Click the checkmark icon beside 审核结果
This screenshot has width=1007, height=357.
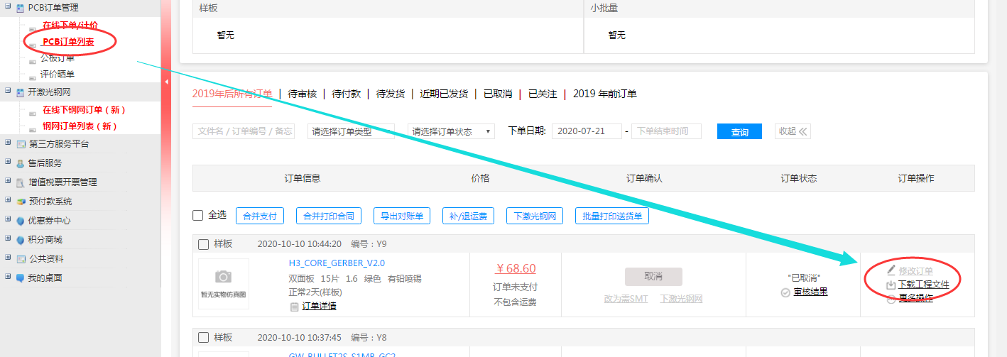785,292
